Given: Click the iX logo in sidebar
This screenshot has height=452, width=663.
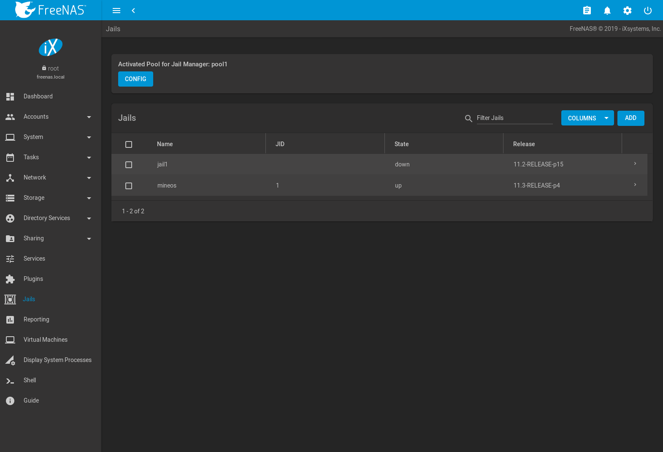Looking at the screenshot, I should tap(51, 47).
